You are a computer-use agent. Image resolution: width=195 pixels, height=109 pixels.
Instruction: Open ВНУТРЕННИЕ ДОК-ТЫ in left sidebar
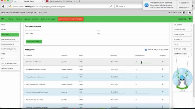[10, 49]
